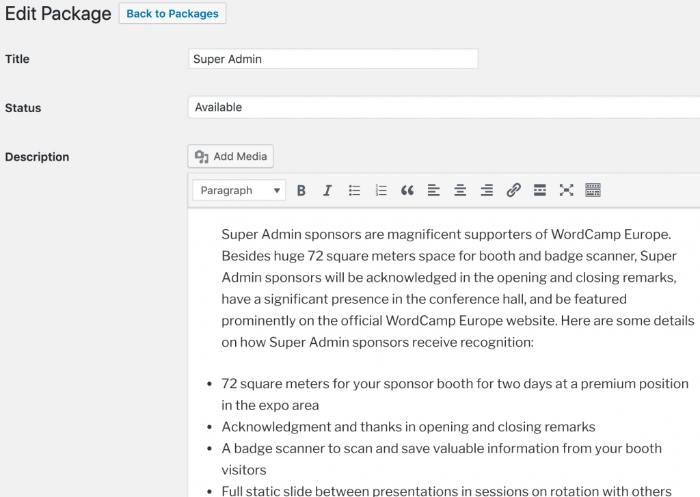Click the Edit Package heading
The image size is (700, 497).
click(58, 14)
